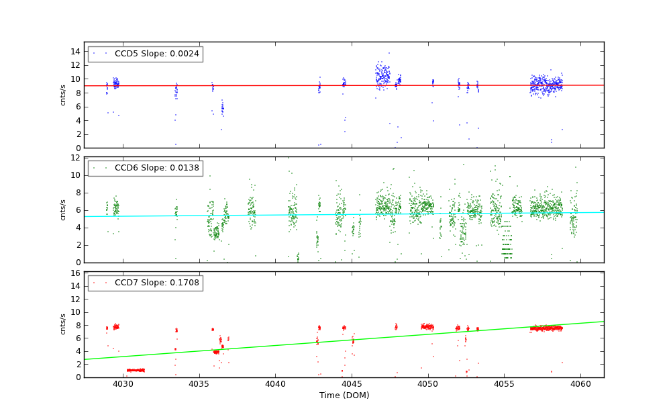Image resolution: width=671 pixels, height=419 pixels.
Task: Click the 4050 x-axis tick label
Action: point(428,384)
